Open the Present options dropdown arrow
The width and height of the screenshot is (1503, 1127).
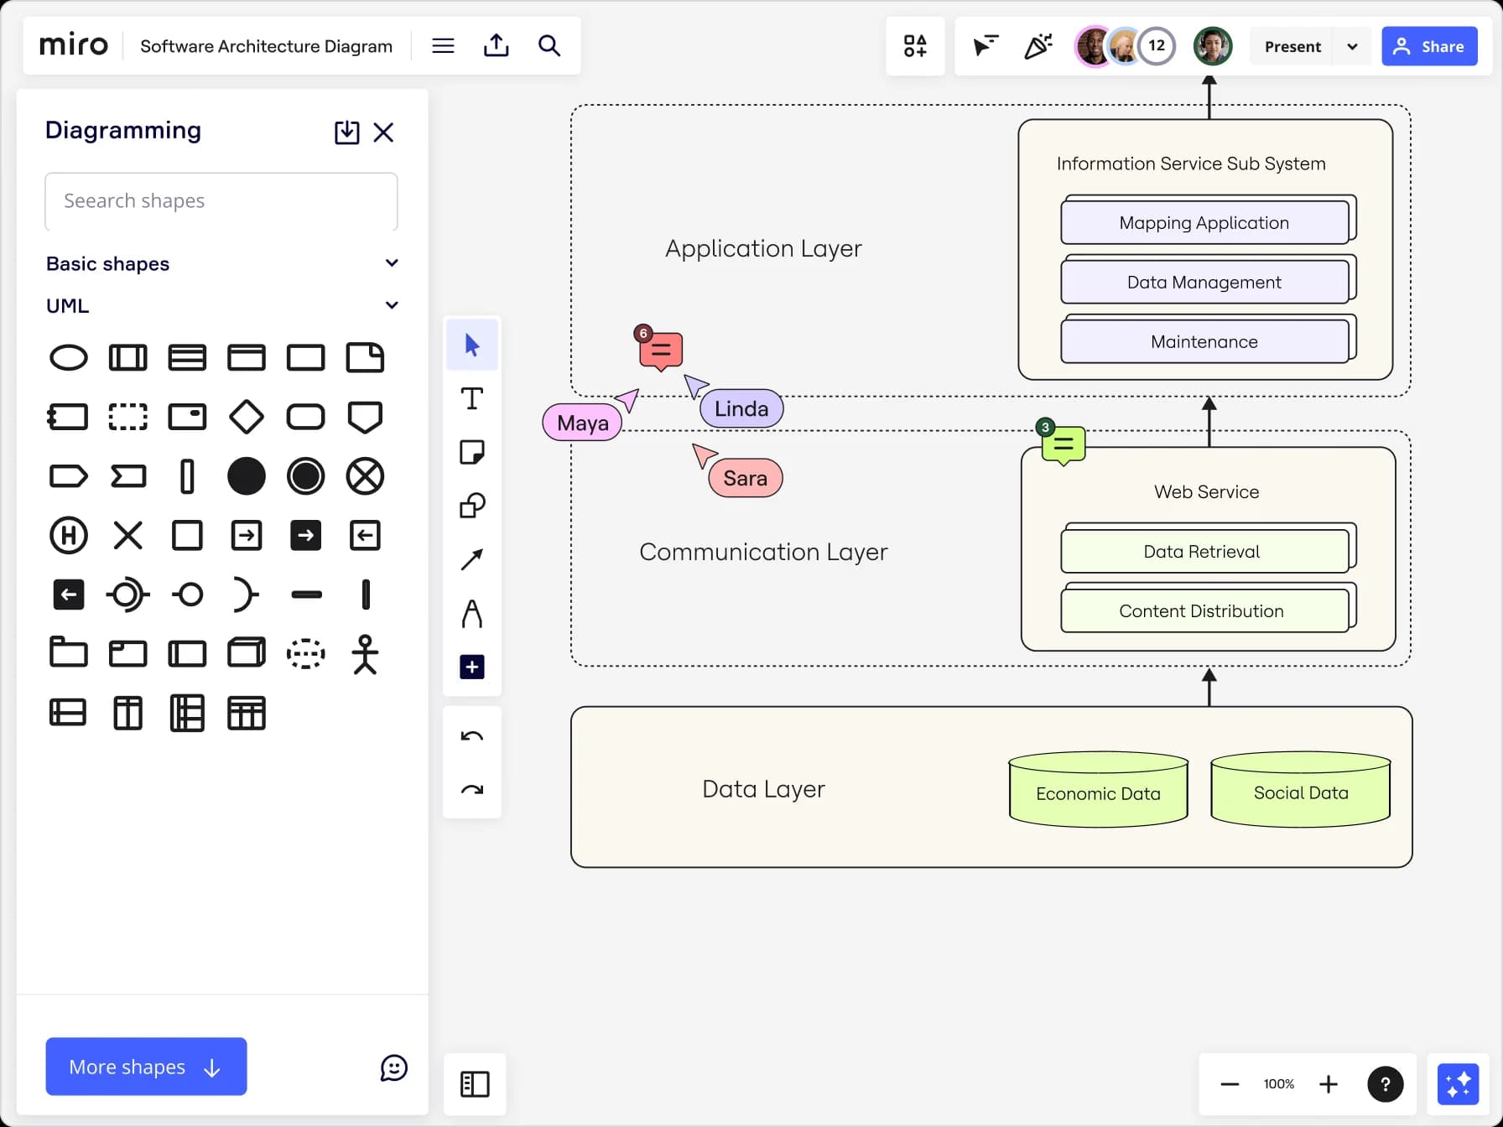1352,46
